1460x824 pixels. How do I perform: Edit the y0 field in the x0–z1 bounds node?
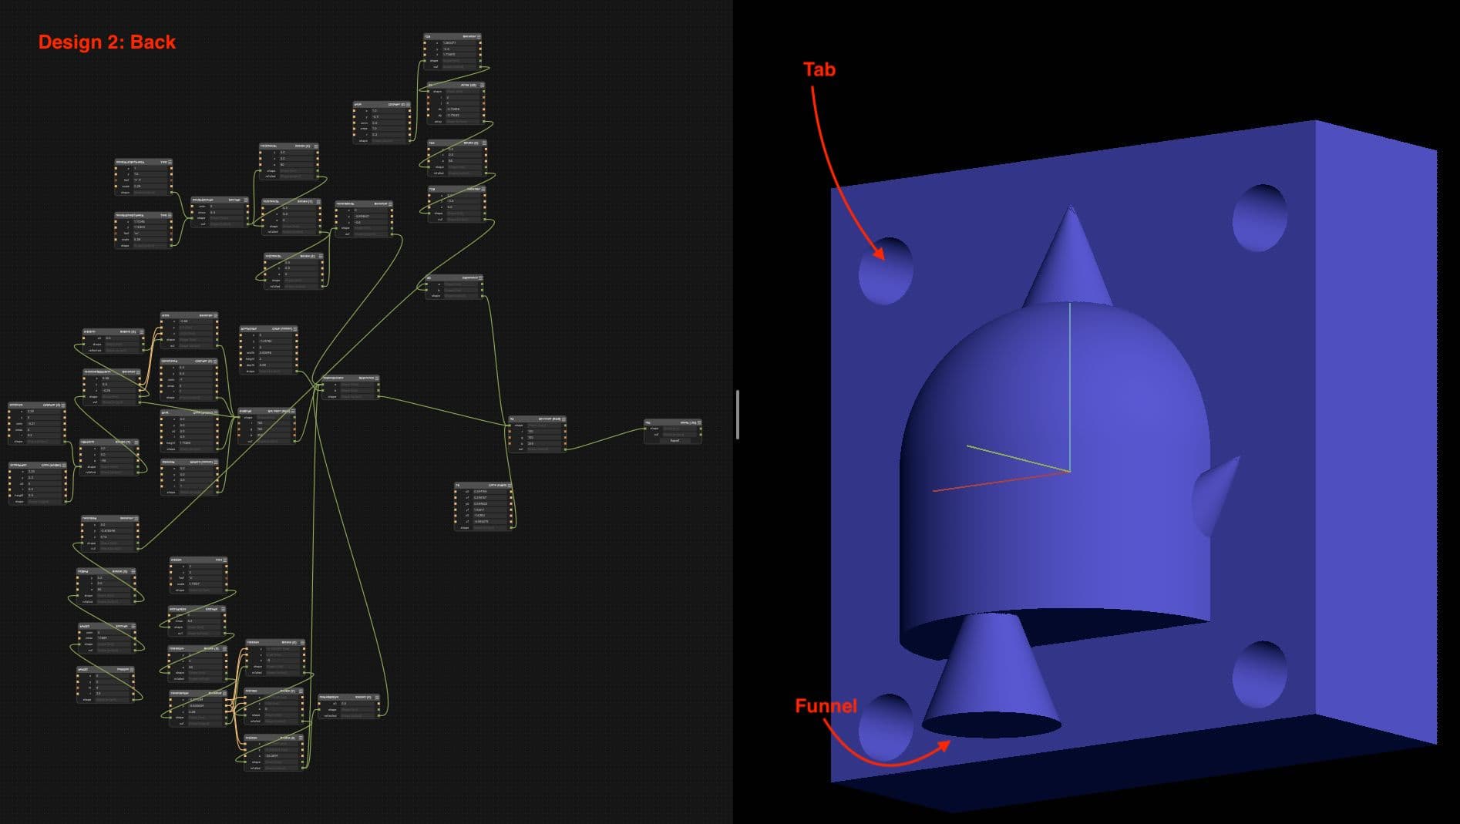pos(490,504)
